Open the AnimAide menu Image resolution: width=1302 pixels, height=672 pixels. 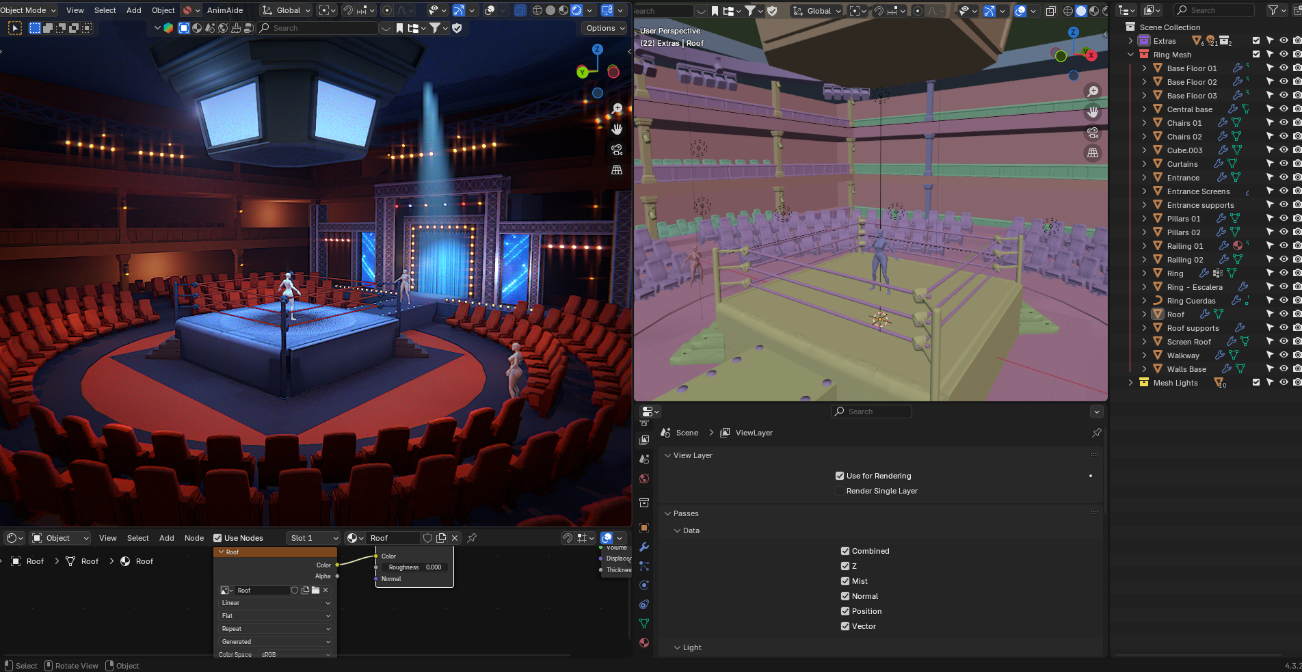225,10
